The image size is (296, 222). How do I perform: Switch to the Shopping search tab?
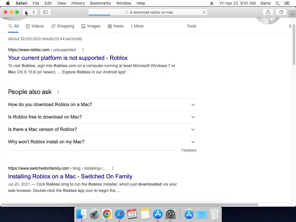point(63,26)
